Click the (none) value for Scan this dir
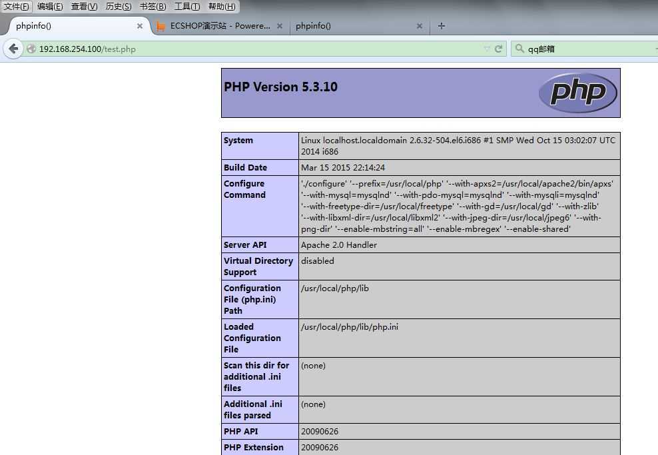The image size is (658, 455). pyautogui.click(x=313, y=366)
